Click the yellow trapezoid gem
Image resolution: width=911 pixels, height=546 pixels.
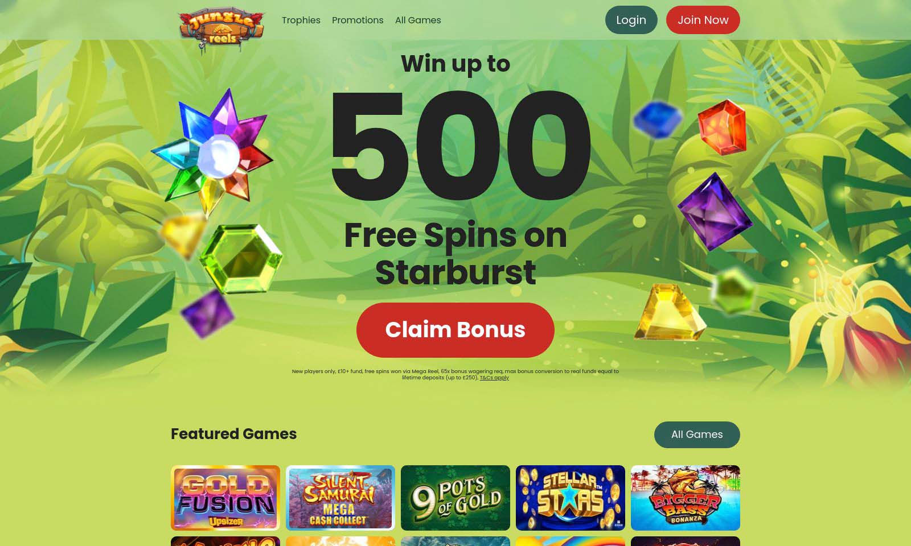670,312
